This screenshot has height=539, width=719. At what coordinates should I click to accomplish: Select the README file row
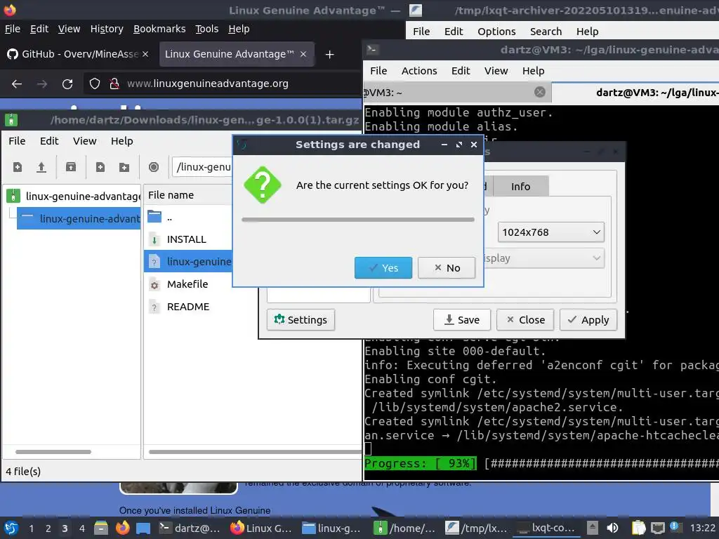pos(188,307)
